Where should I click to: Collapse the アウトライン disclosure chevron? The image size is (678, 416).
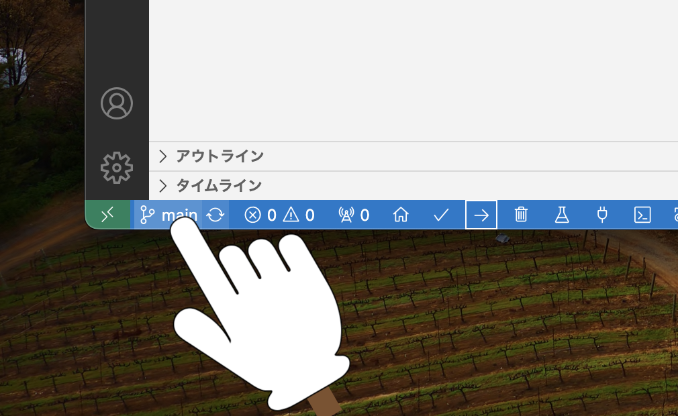pos(163,156)
